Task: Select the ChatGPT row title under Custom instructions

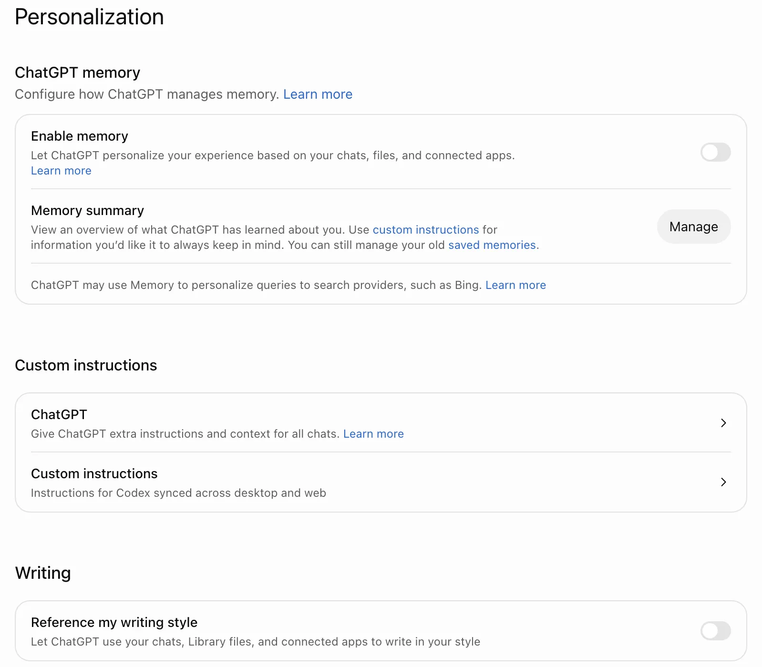Action: 59,414
